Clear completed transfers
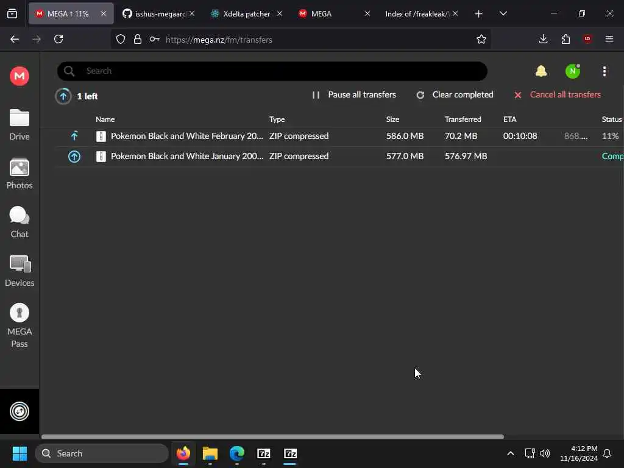The height and width of the screenshot is (468, 624). click(455, 94)
